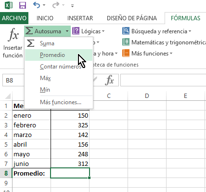Switch to the DISEÑO DE PÁGINA tab
206x192 pixels.
point(132,18)
